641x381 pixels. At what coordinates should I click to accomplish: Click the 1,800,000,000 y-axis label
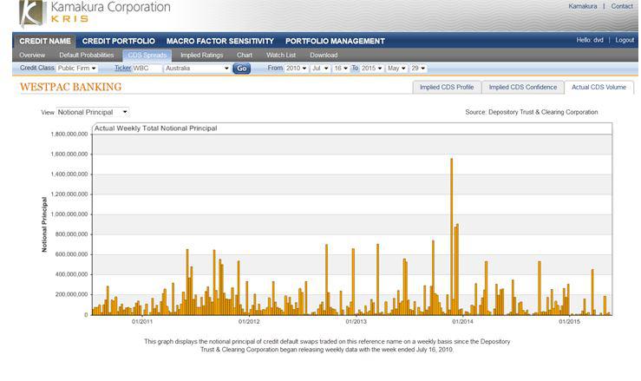tap(69, 135)
